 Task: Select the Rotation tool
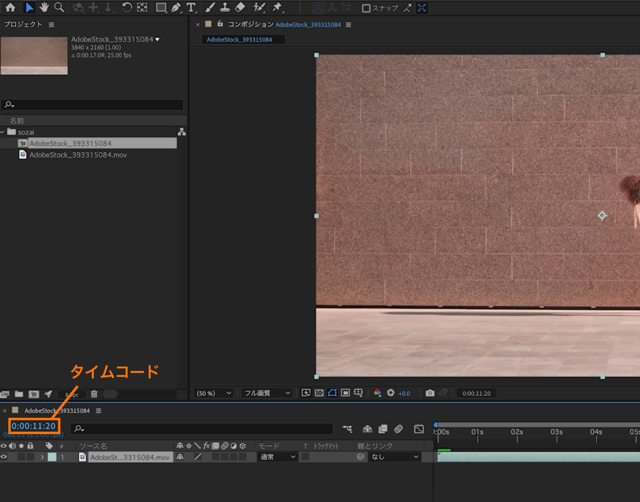(x=127, y=8)
